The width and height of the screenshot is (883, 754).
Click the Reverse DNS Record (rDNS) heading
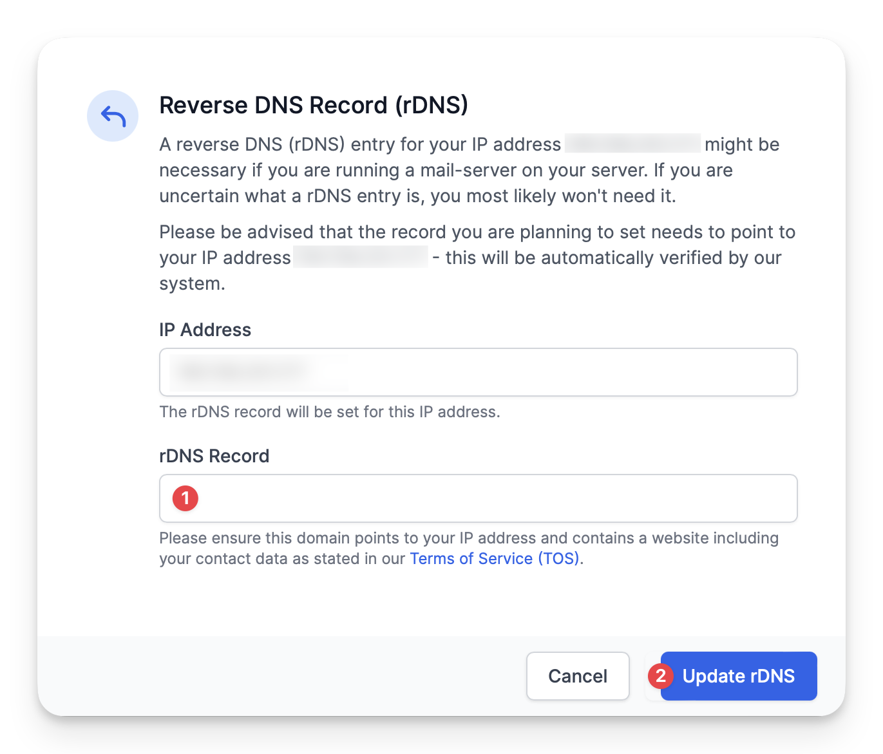(314, 105)
